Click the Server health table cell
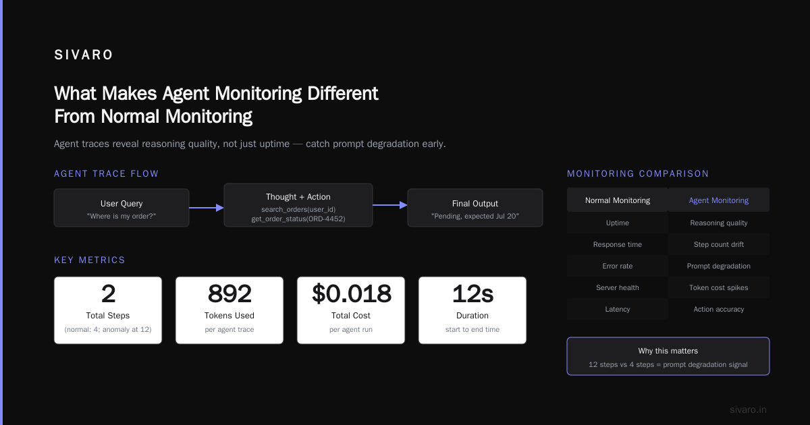Image resolution: width=810 pixels, height=425 pixels. click(x=618, y=287)
